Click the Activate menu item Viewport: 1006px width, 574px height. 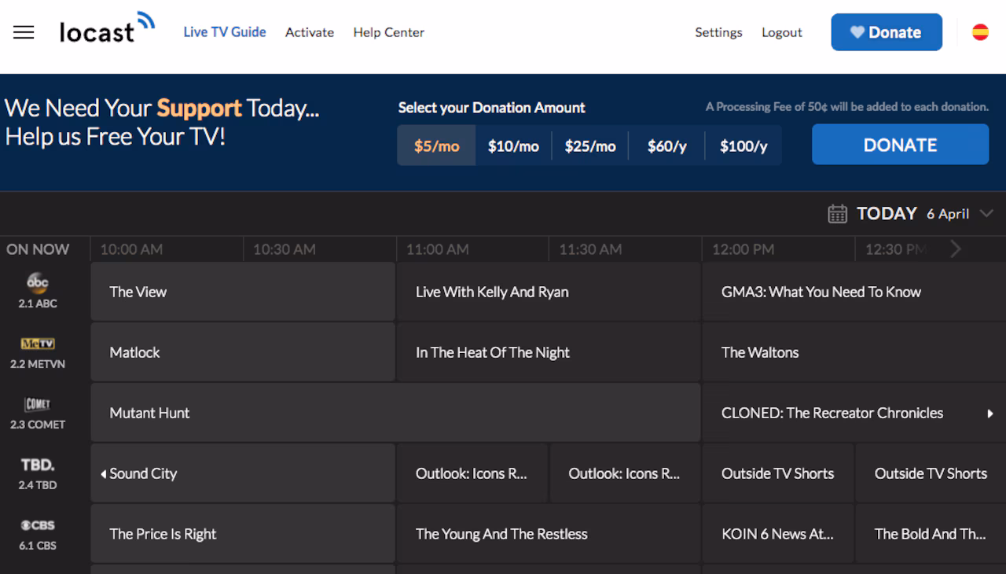point(310,31)
